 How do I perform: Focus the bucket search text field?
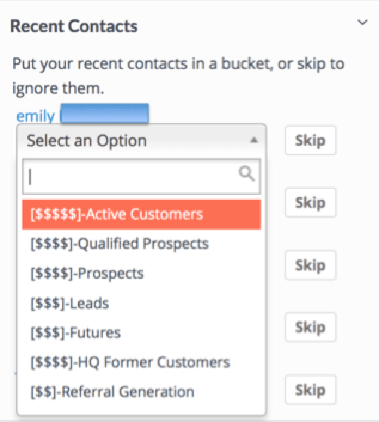pyautogui.click(x=141, y=176)
